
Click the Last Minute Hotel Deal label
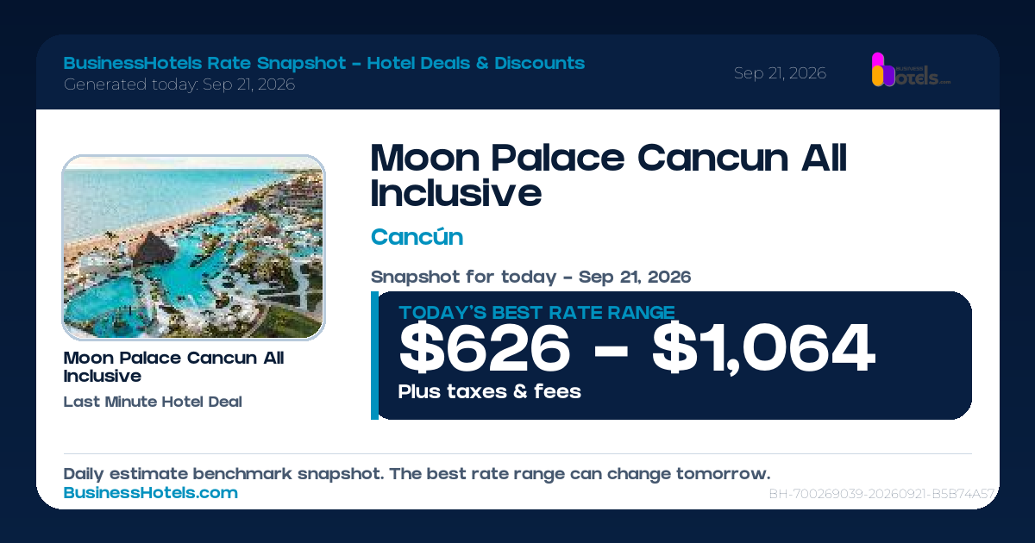click(x=153, y=402)
